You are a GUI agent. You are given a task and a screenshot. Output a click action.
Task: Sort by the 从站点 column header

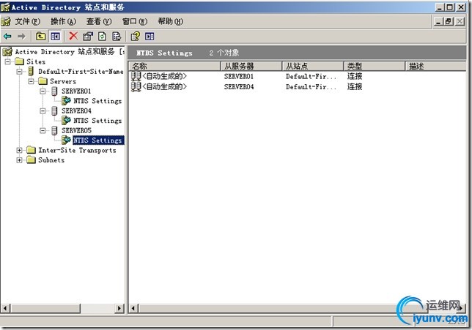pos(313,66)
